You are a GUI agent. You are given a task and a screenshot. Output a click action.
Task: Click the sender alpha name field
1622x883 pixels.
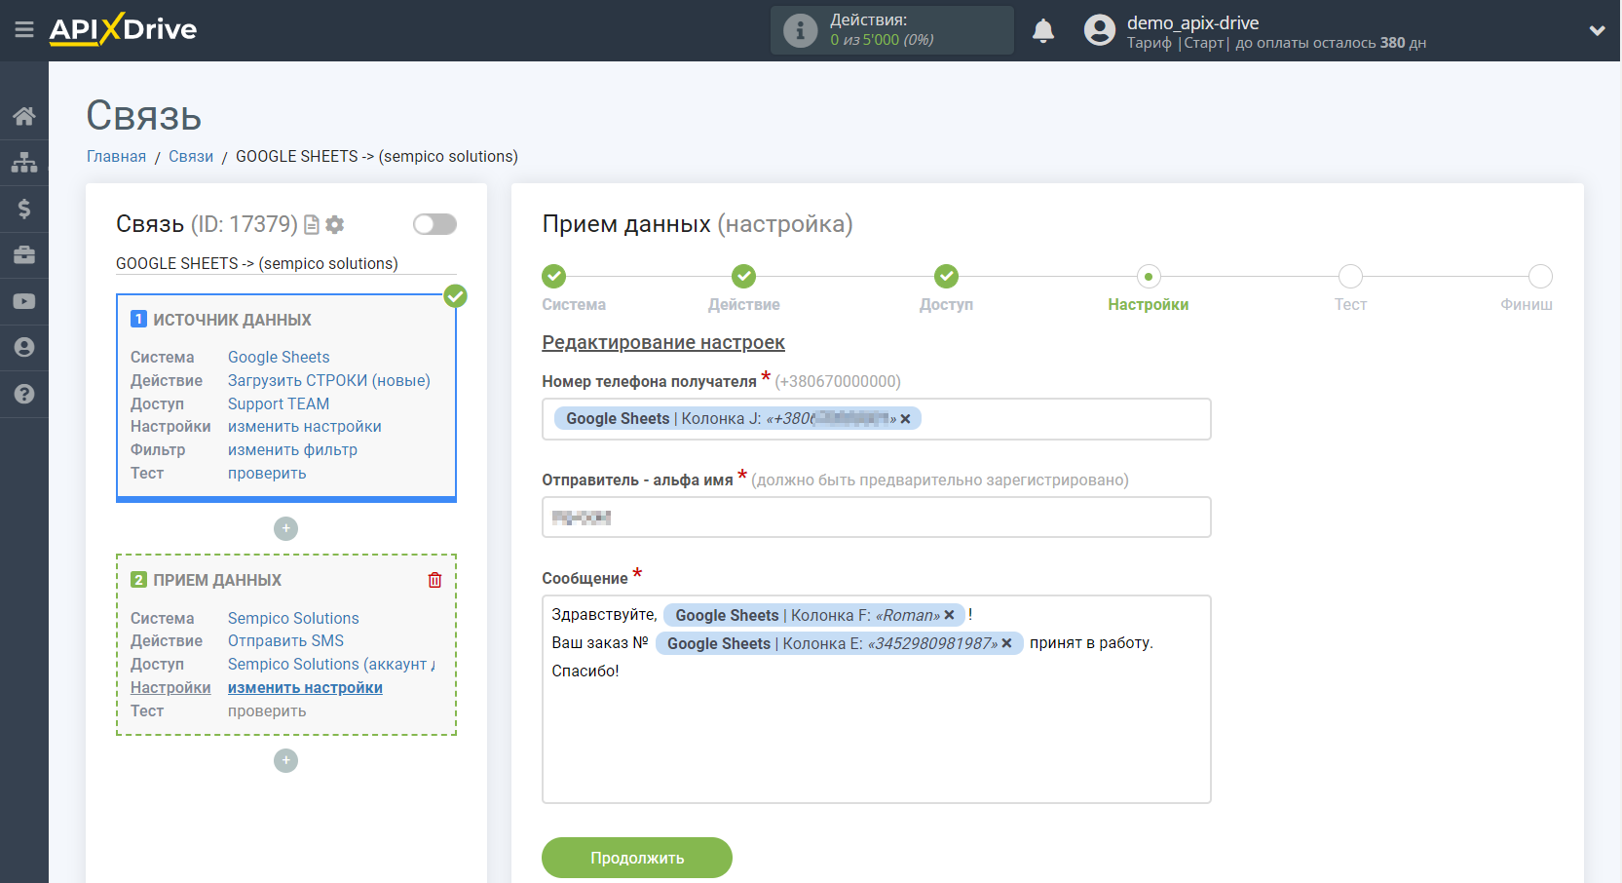tap(877, 518)
